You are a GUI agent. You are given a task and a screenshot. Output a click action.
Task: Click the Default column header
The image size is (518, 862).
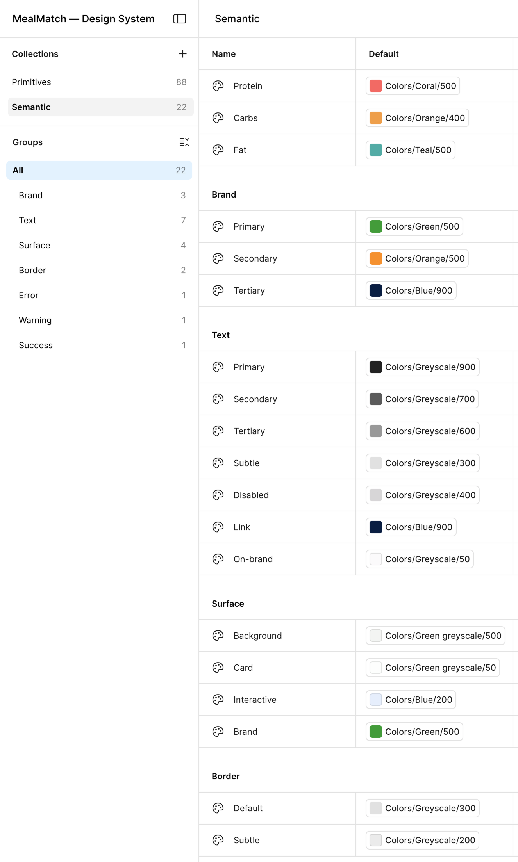(x=384, y=54)
